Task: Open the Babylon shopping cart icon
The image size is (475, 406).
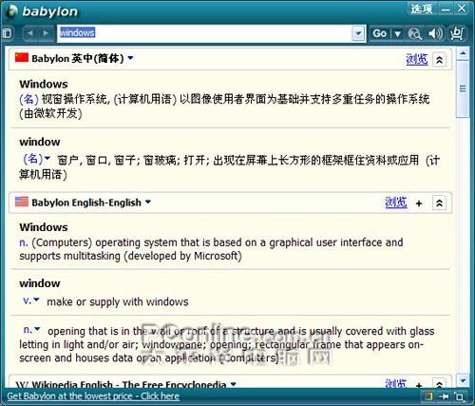Action: tap(456, 33)
